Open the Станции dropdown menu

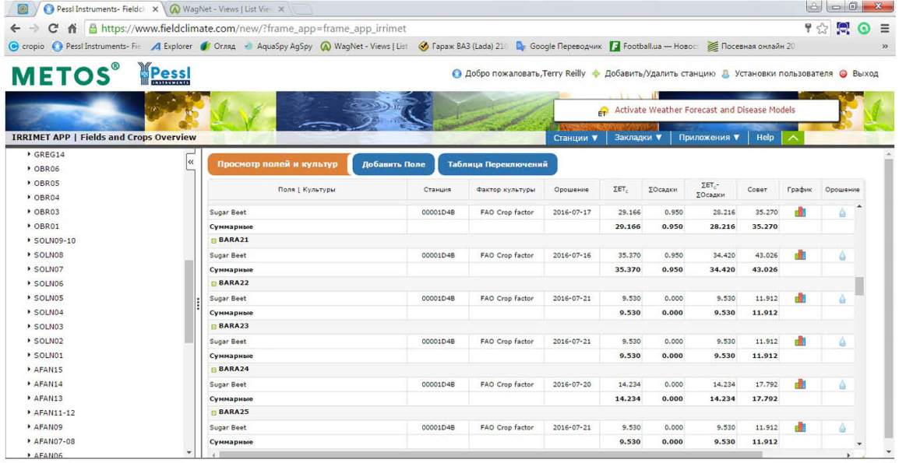coord(576,138)
